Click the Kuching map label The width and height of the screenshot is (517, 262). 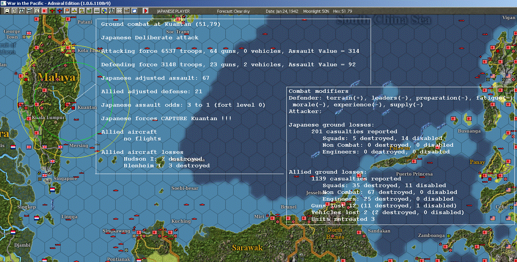coord(181,221)
